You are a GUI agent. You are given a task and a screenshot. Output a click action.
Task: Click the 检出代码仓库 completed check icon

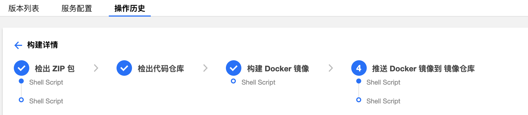124,68
